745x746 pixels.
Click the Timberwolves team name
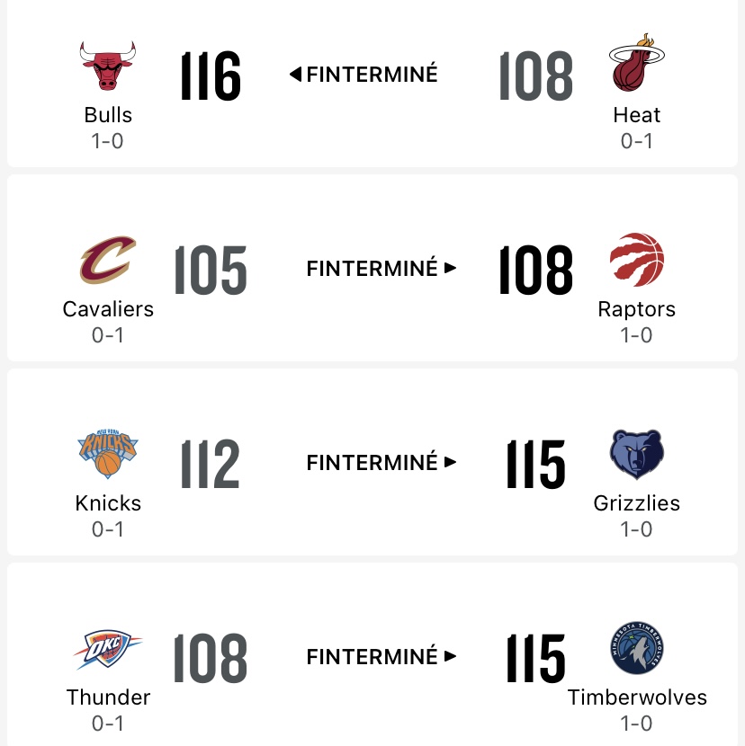(x=637, y=697)
